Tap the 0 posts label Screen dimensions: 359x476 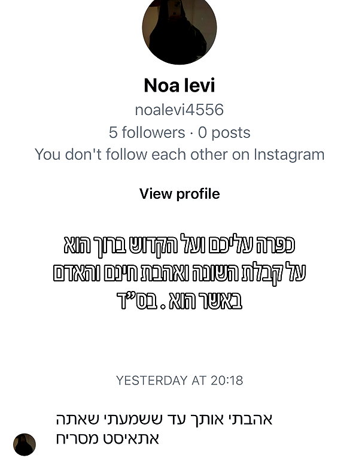click(224, 132)
